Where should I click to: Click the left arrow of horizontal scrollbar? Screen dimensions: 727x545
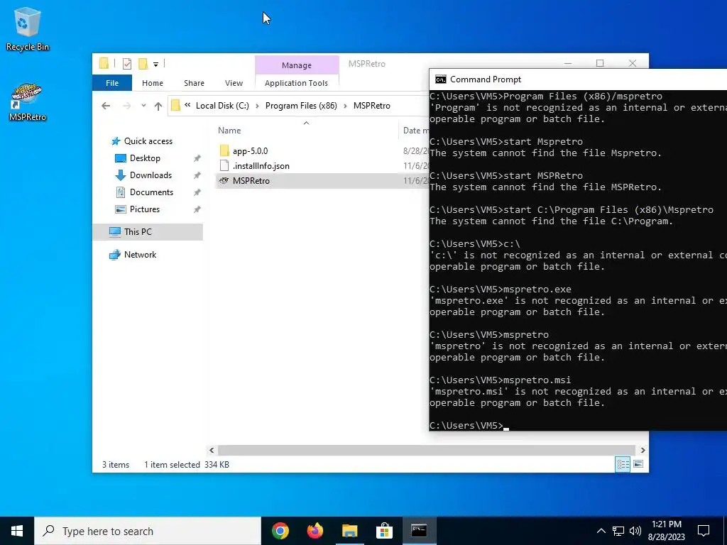tap(212, 450)
